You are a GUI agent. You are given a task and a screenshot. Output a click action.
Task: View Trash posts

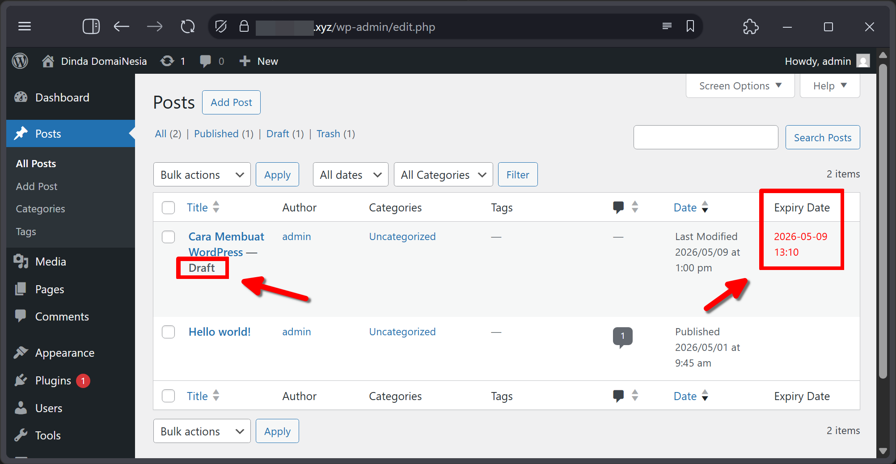point(328,134)
